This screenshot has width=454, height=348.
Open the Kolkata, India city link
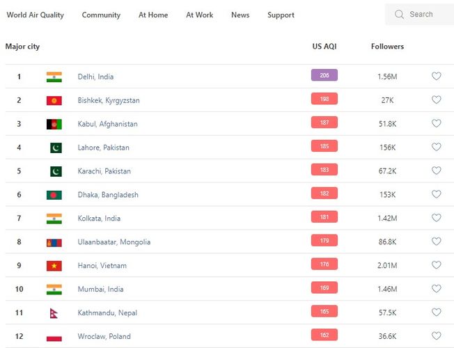pyautogui.click(x=99, y=219)
